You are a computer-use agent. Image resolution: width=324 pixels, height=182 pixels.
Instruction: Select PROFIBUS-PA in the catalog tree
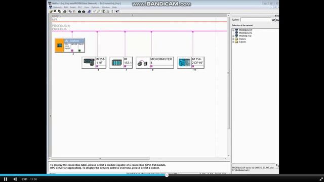(x=246, y=33)
